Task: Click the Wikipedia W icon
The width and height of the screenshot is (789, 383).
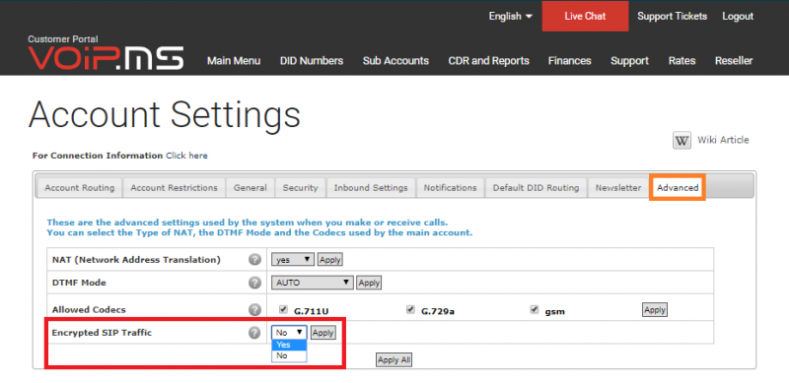Action: pyautogui.click(x=681, y=140)
